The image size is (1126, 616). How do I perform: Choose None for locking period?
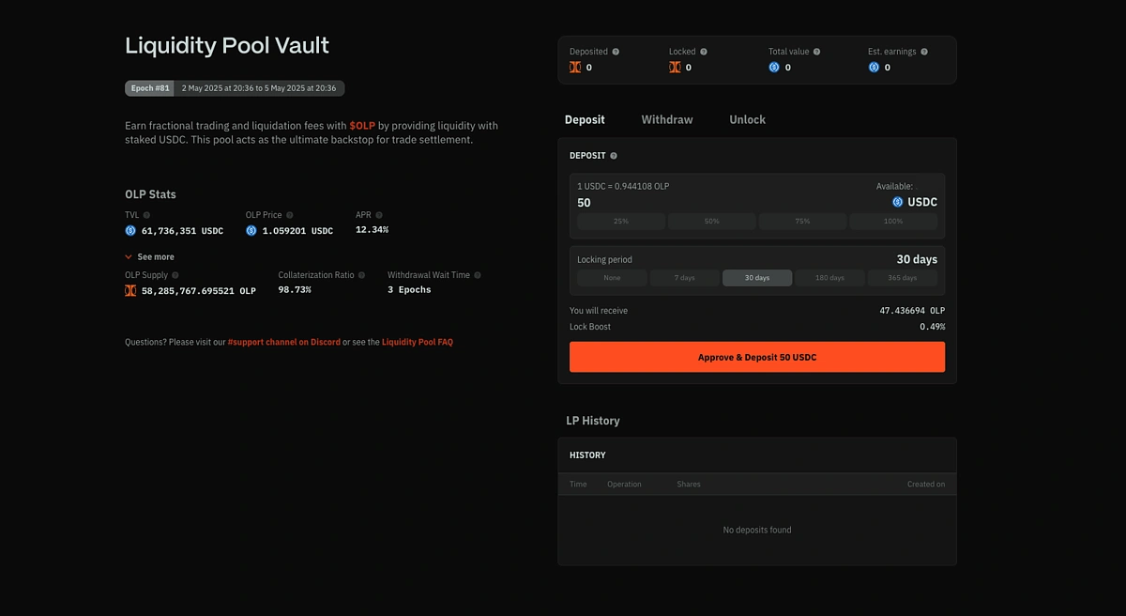coord(612,278)
